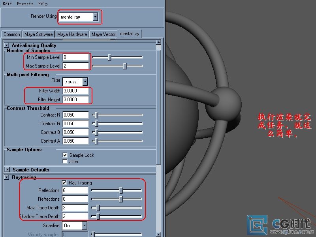
Task: Adjust the Contrast A slider
Action: click(x=96, y=141)
